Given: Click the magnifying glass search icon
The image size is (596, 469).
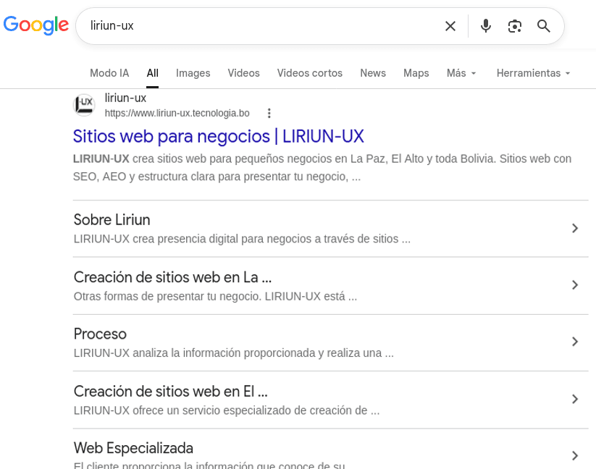Looking at the screenshot, I should pyautogui.click(x=544, y=26).
